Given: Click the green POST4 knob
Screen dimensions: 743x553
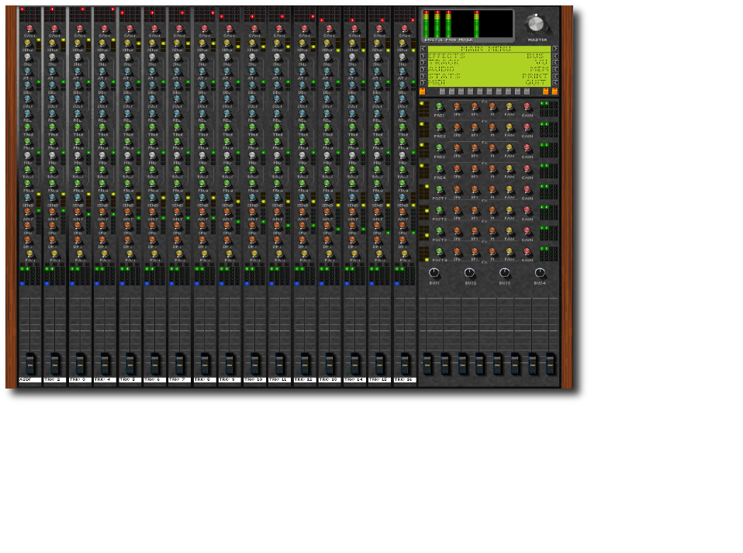Looking at the screenshot, I should pyautogui.click(x=439, y=252).
